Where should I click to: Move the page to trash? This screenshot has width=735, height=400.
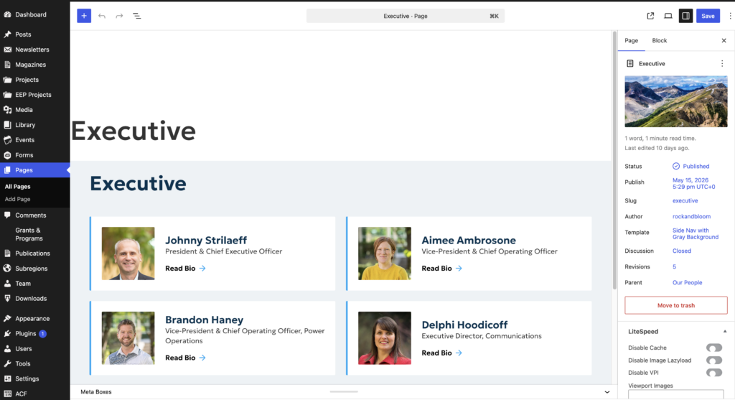pos(676,305)
